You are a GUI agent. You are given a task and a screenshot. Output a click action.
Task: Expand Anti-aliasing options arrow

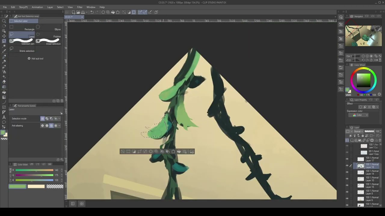(59, 126)
